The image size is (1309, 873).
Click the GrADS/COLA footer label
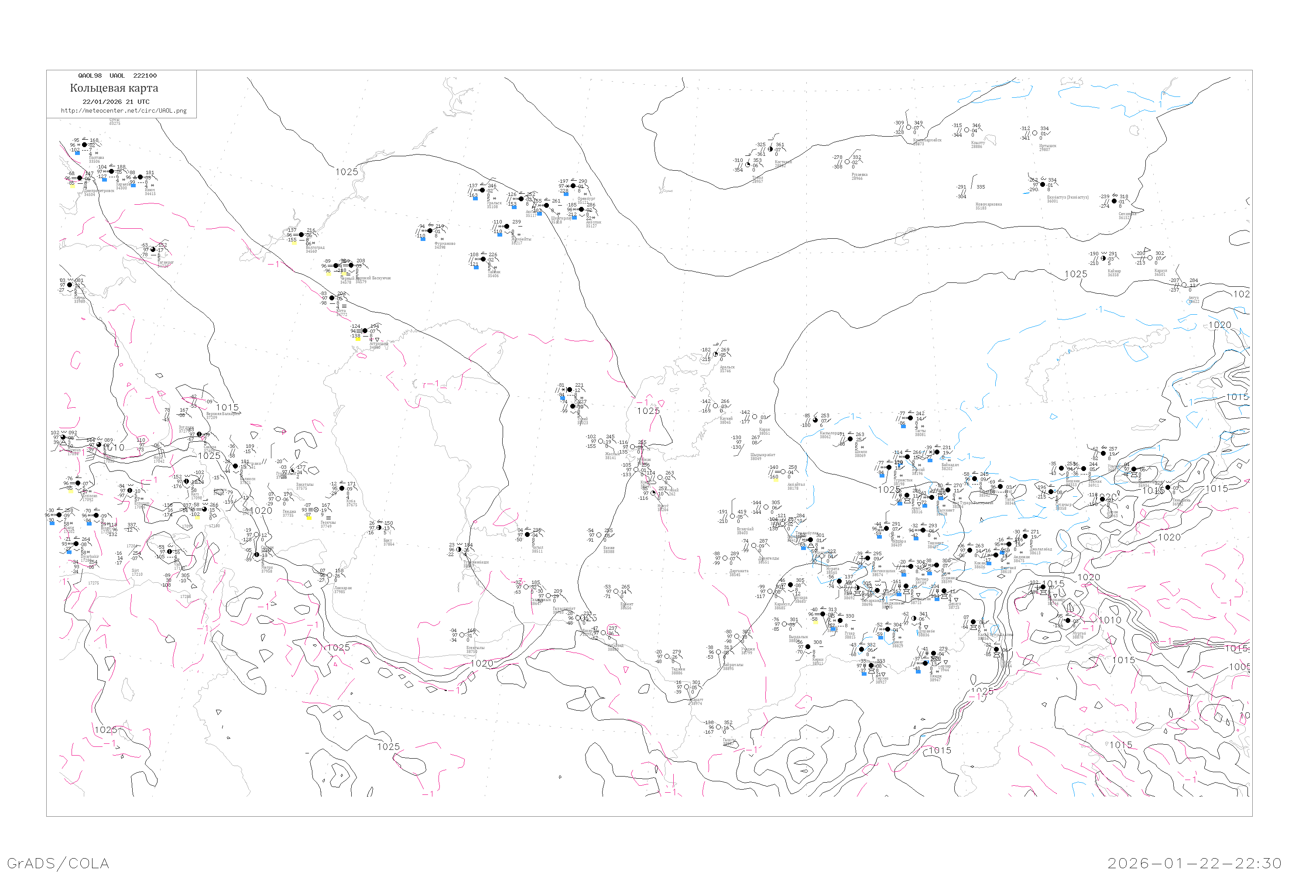click(x=58, y=863)
